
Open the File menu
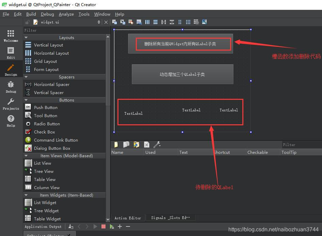coord(6,14)
